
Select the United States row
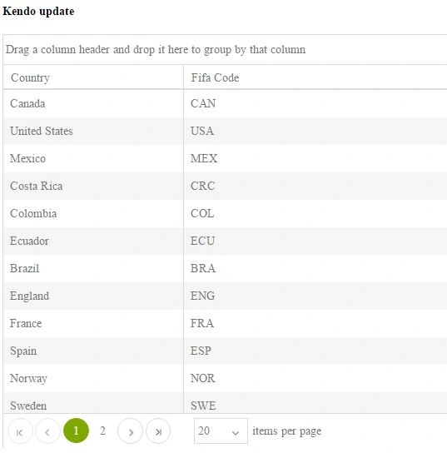click(x=226, y=131)
